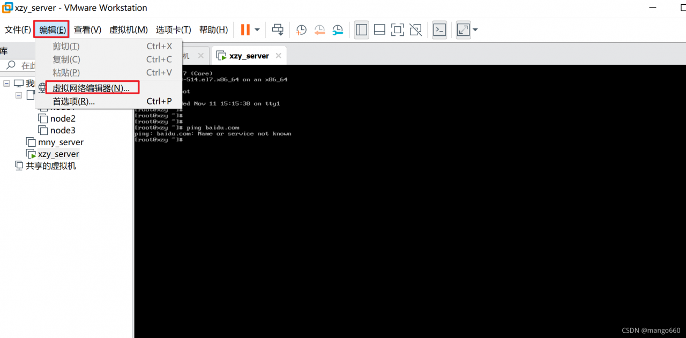Open the 查看(V) menu

click(x=87, y=30)
